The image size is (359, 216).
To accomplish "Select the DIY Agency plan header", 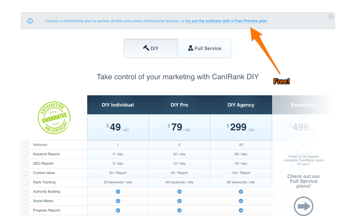I will pos(241,105).
